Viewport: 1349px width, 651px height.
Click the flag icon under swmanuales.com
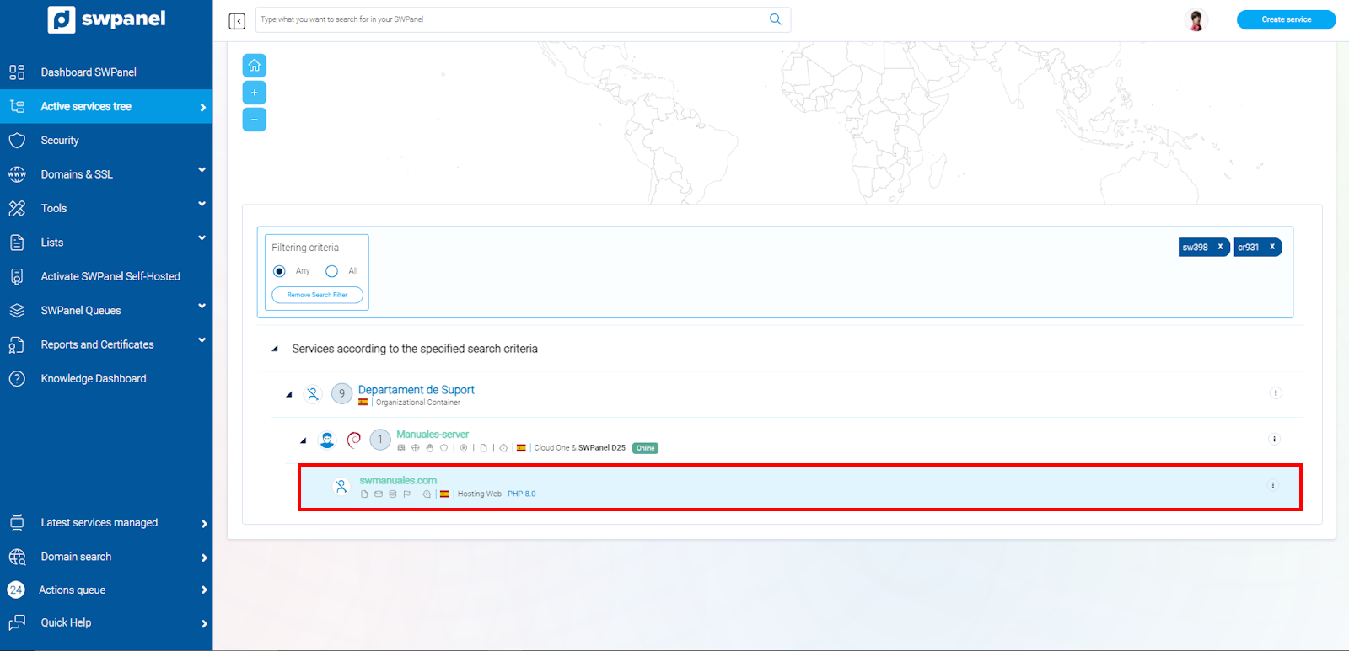coord(406,494)
